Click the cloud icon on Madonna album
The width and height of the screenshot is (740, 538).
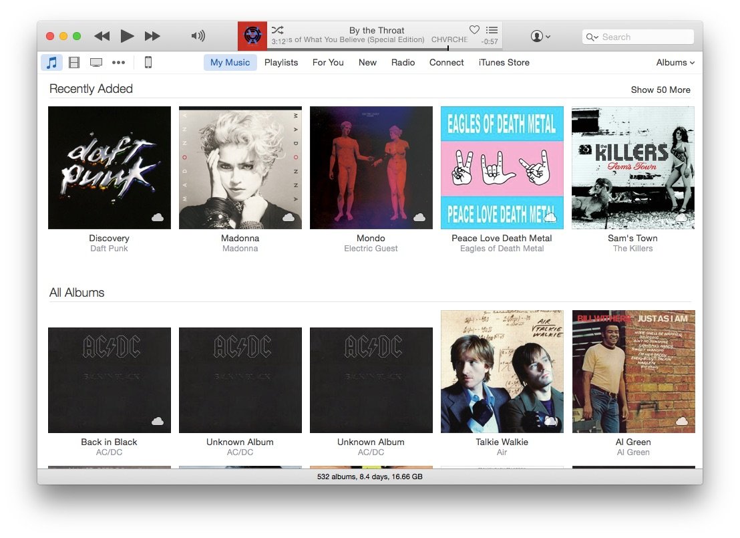[x=289, y=217]
